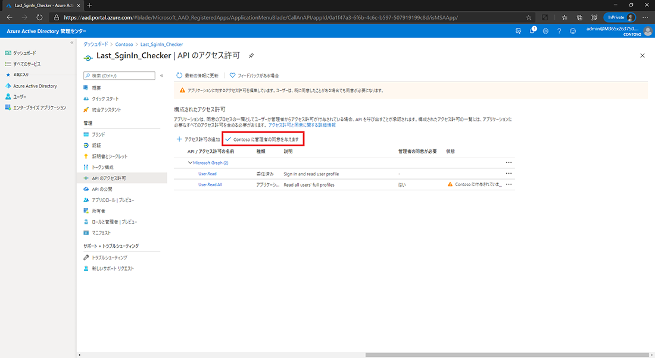Open portal settings gear icon

[x=545, y=31]
